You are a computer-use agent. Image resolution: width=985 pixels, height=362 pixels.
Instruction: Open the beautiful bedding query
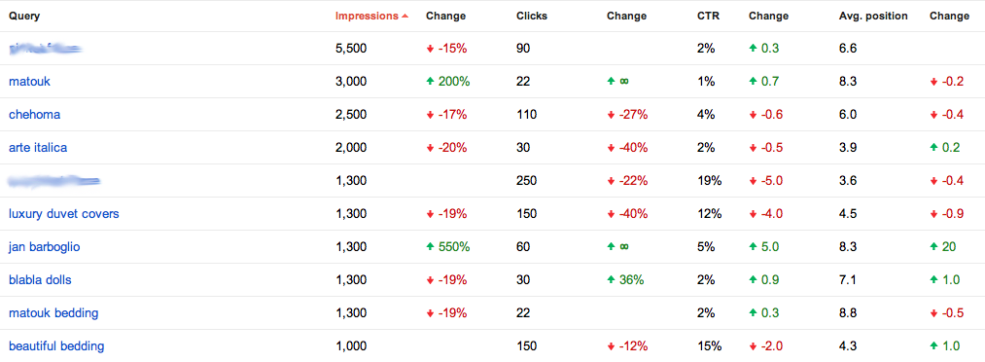pyautogui.click(x=56, y=346)
